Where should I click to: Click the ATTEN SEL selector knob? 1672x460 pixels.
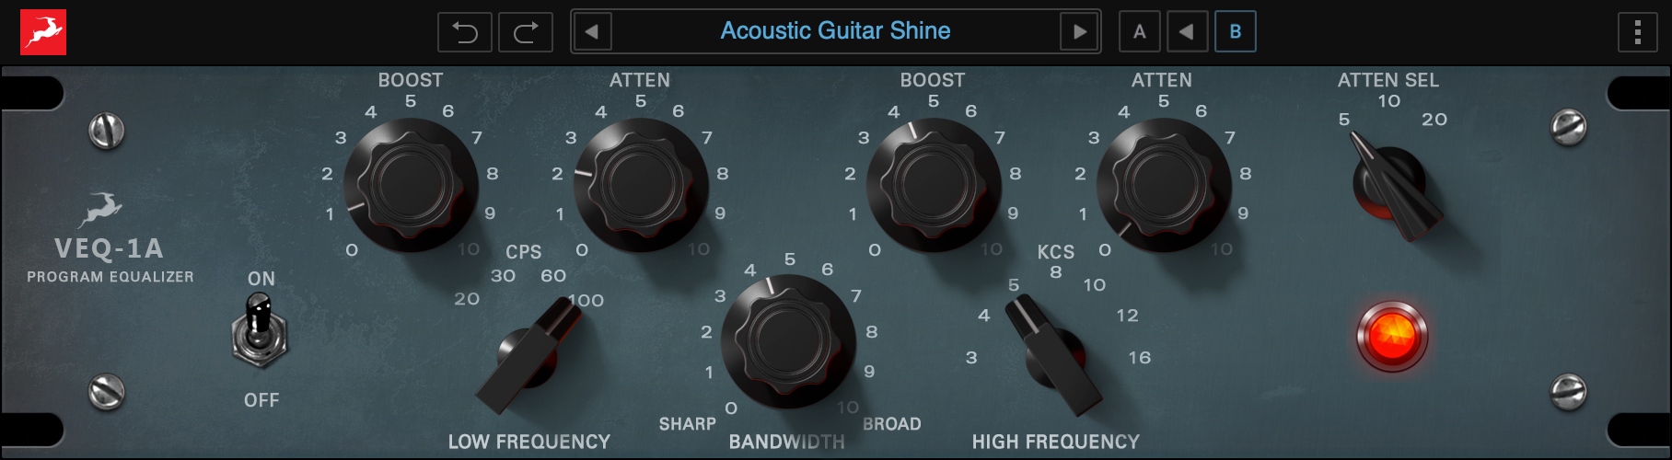1392,187
